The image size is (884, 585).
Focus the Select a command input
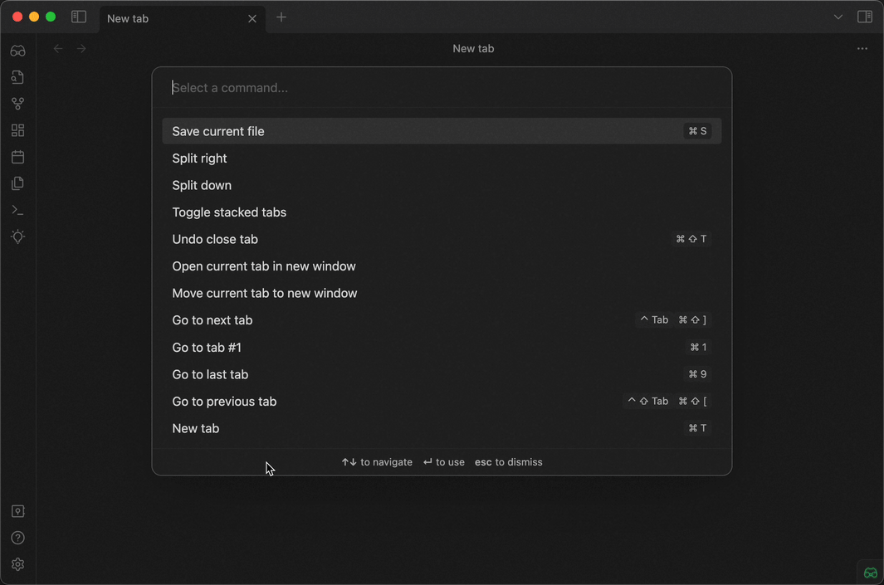point(442,88)
